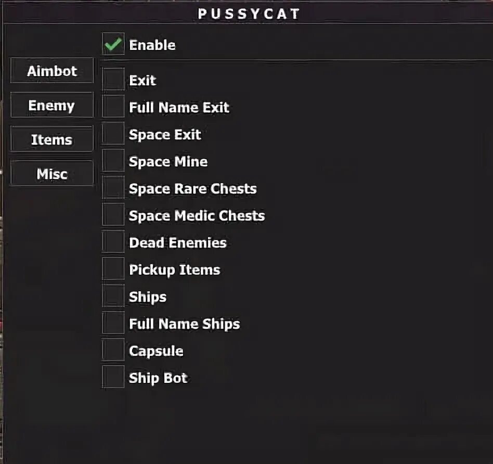Viewport: 493px width, 464px height.
Task: Tick the Exit checkbox
Action: coord(113,79)
